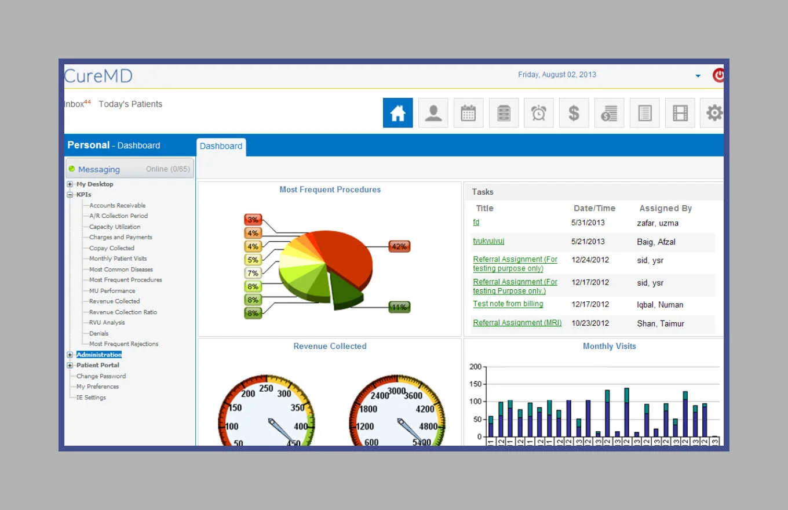Click the filing cabinet icon

(504, 113)
